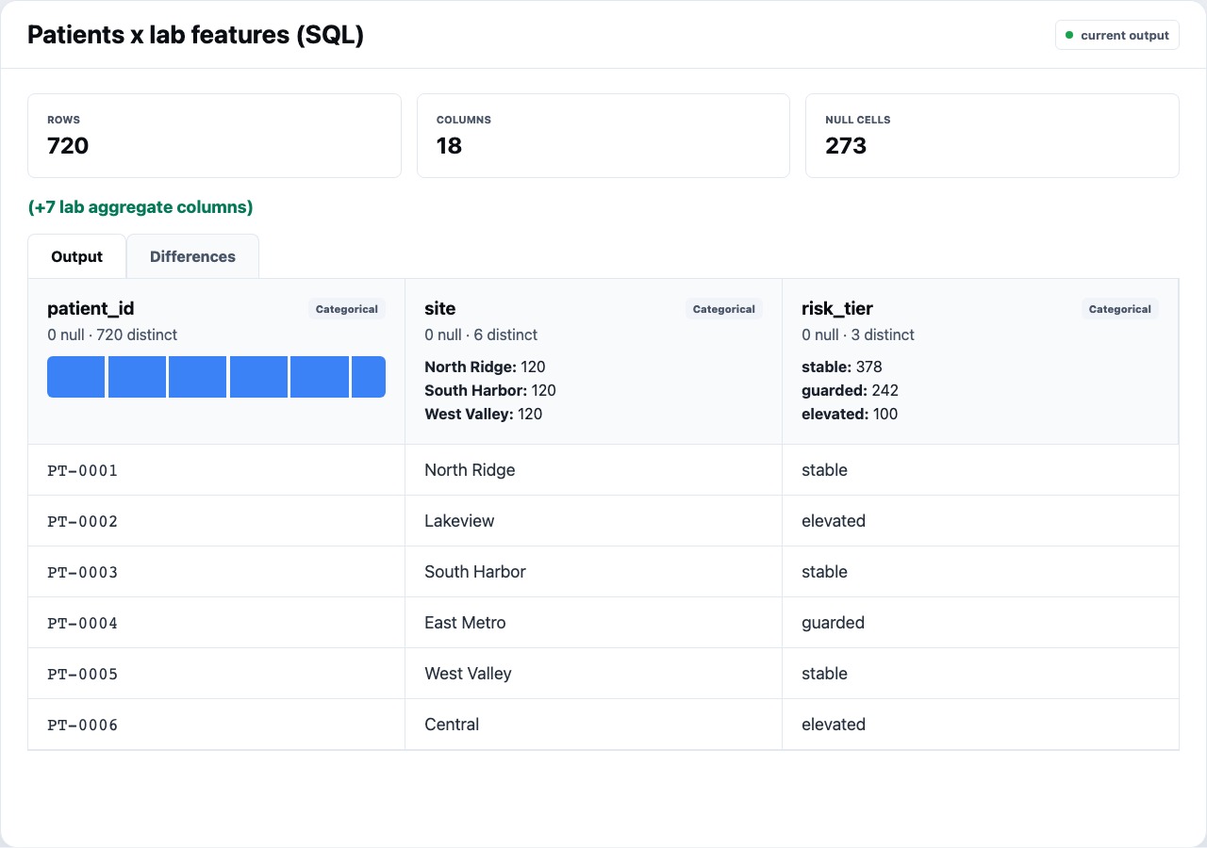Click the stable cell in PT-0005 row

coord(981,674)
